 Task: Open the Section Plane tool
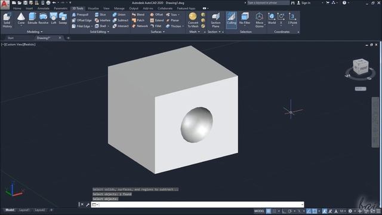215,20
